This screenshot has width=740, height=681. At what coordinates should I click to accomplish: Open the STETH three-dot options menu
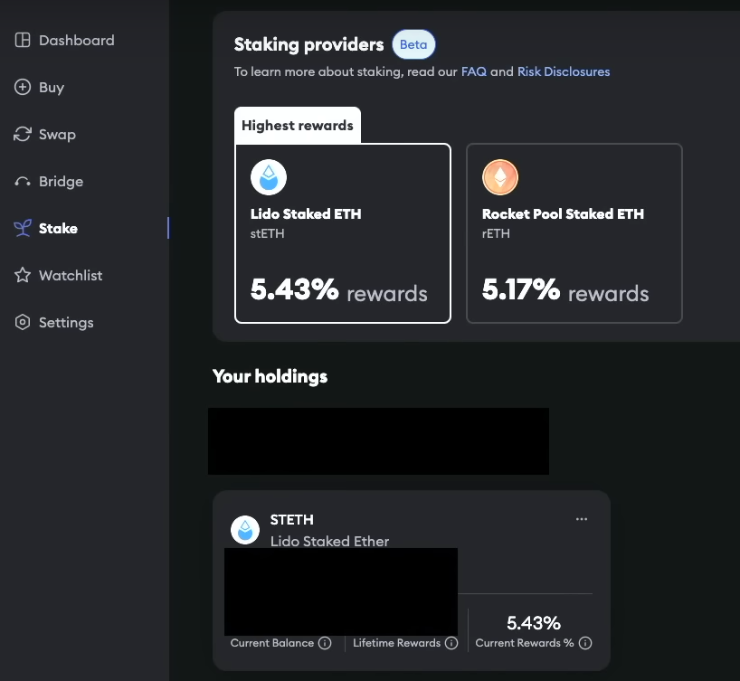(582, 519)
